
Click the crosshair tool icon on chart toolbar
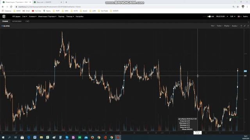(x=241, y=26)
